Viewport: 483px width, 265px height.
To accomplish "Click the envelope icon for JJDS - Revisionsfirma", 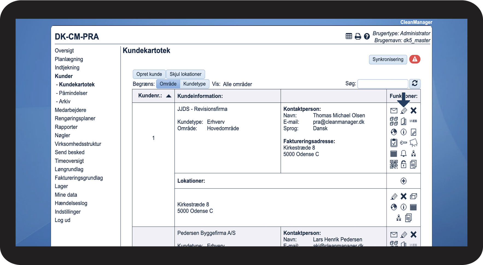I will (x=394, y=111).
